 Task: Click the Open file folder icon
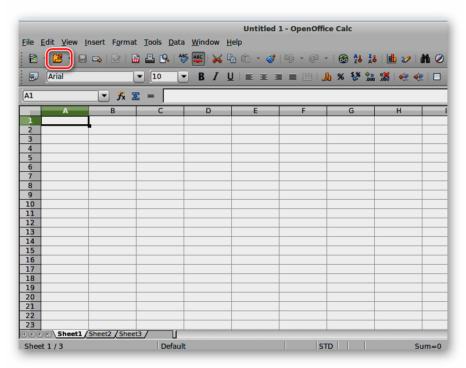pyautogui.click(x=58, y=58)
